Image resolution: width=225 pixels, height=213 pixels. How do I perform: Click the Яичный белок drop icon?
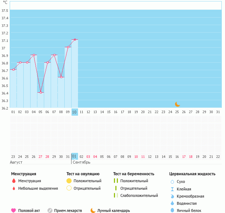(172, 210)
